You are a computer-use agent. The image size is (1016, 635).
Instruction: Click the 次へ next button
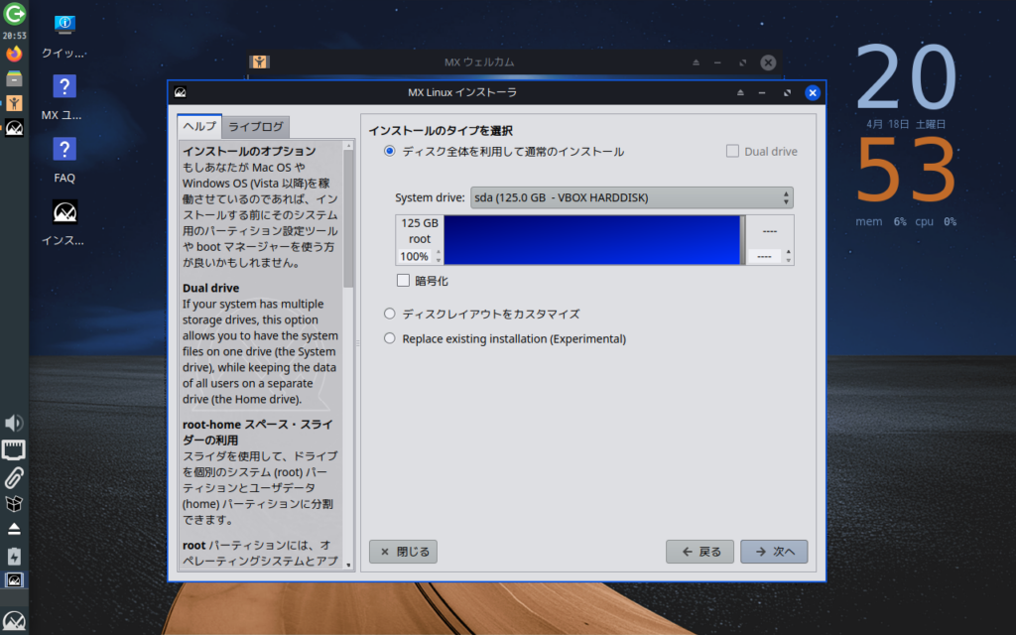click(x=774, y=552)
